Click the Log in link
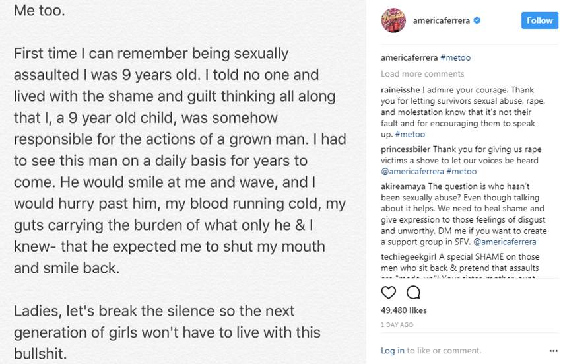The image size is (561, 364). coord(392,351)
